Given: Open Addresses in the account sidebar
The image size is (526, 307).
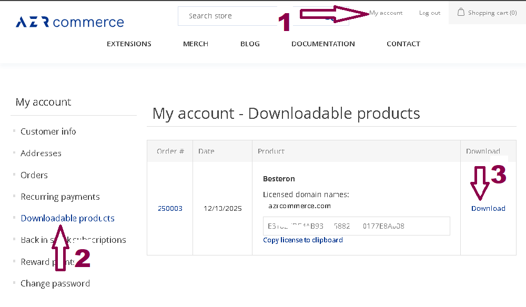Looking at the screenshot, I should pos(41,153).
